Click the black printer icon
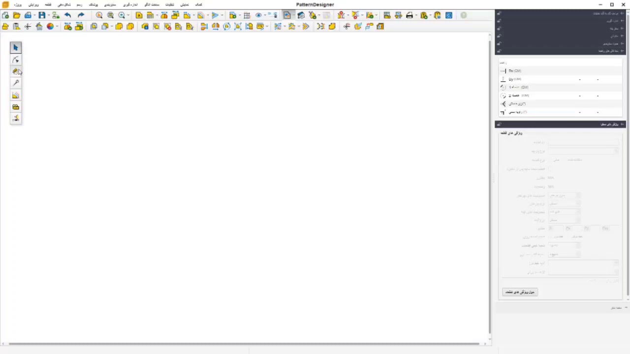This screenshot has height=354, width=630. [409, 15]
